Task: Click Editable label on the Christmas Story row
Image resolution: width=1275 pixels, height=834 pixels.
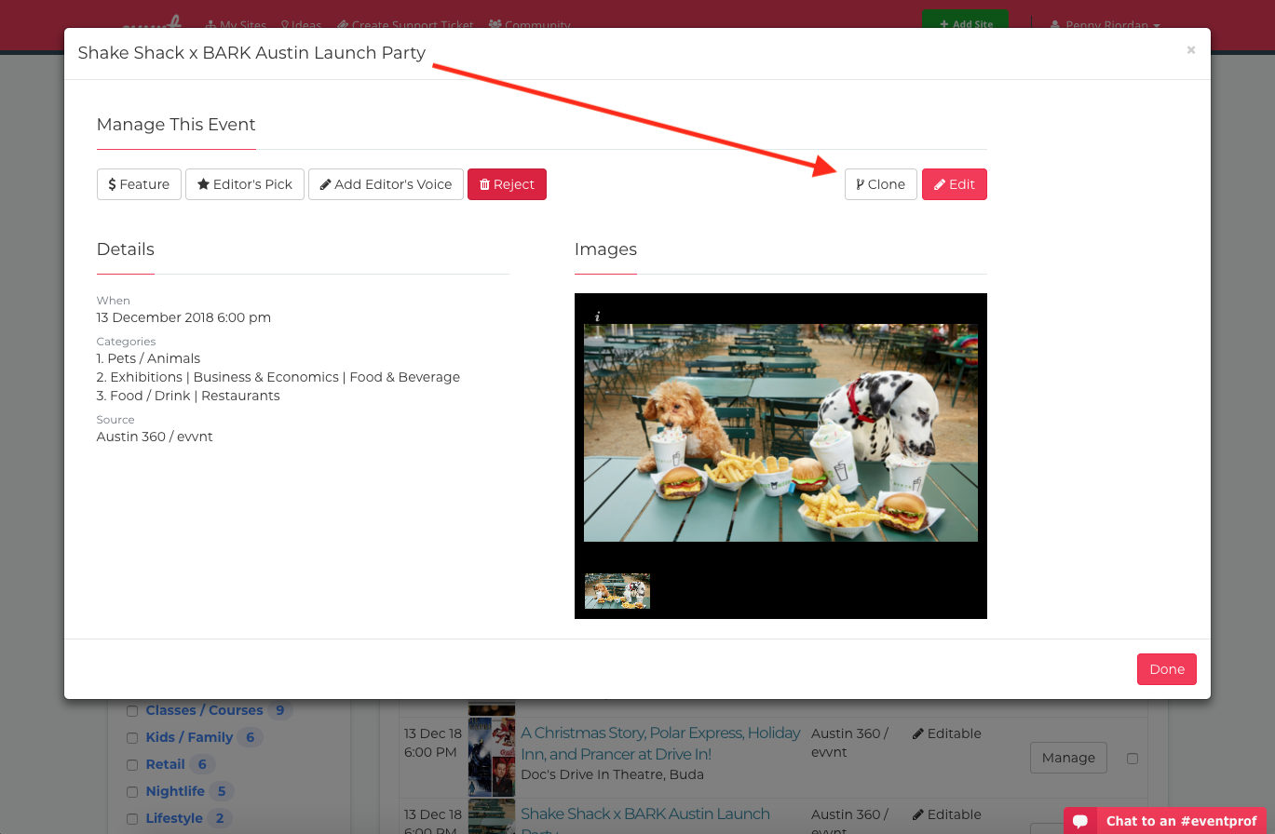Action: 946,733
